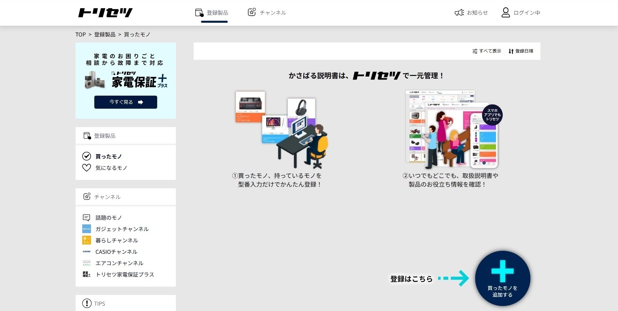Open the チャンネル star icon in the header
The height and width of the screenshot is (311, 618).
click(x=252, y=12)
